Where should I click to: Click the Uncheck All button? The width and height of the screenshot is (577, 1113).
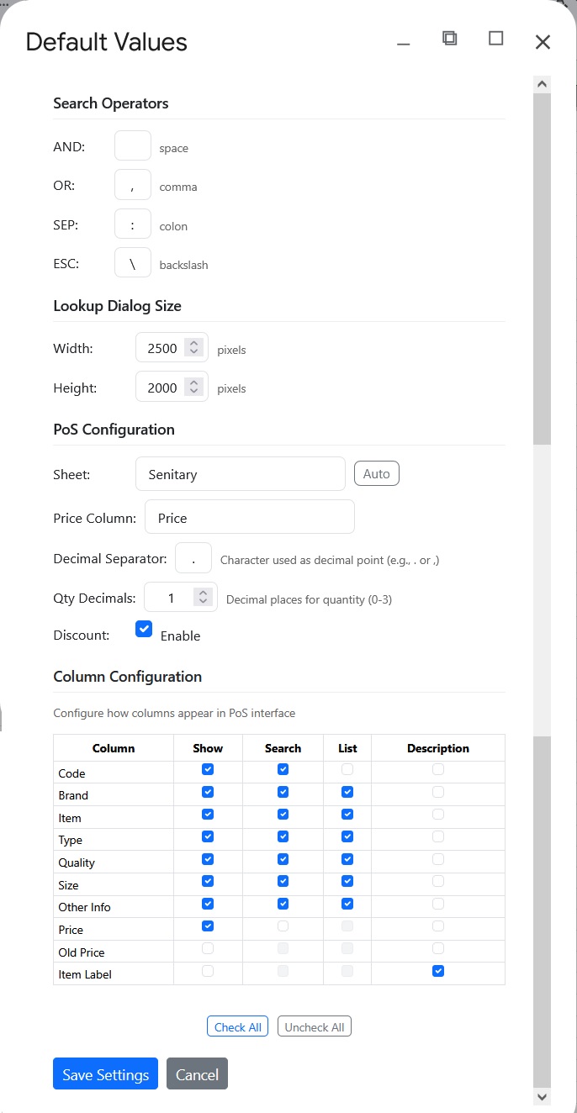pos(315,1026)
